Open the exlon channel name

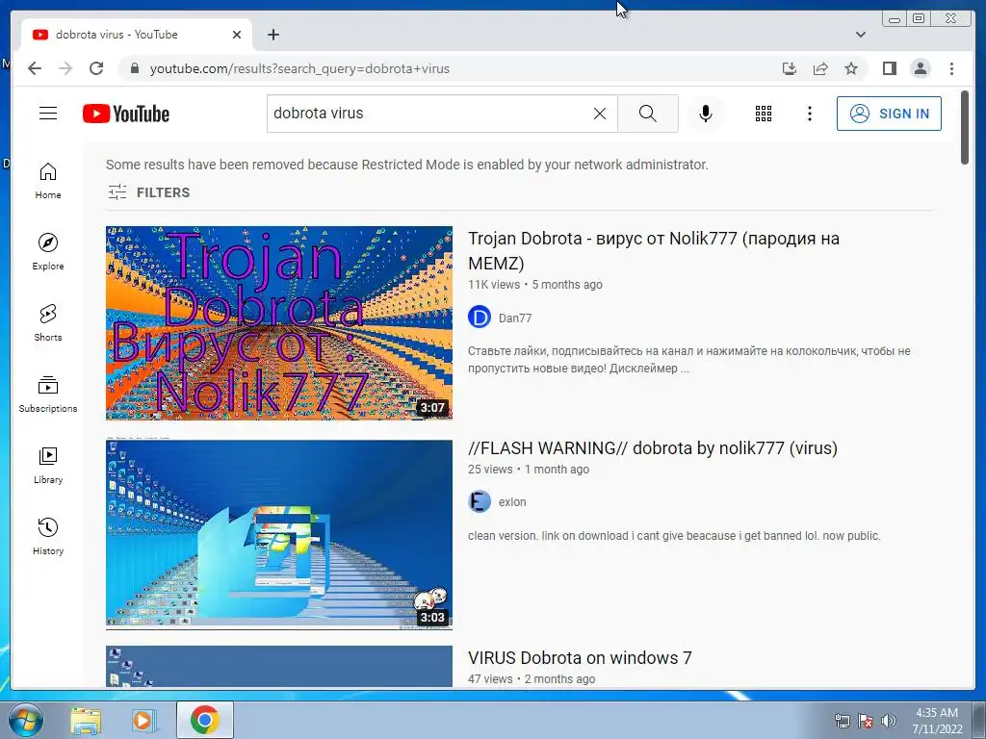pos(512,502)
